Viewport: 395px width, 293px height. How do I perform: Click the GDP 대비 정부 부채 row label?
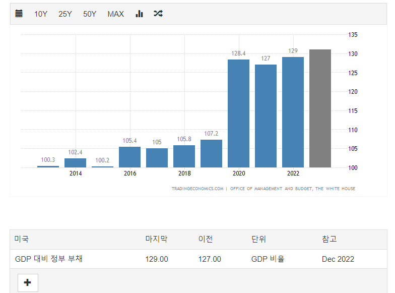[x=48, y=259]
